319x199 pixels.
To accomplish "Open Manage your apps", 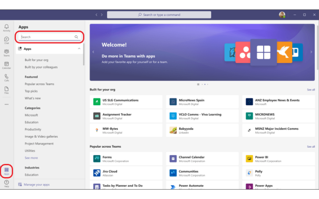I will [34, 185].
